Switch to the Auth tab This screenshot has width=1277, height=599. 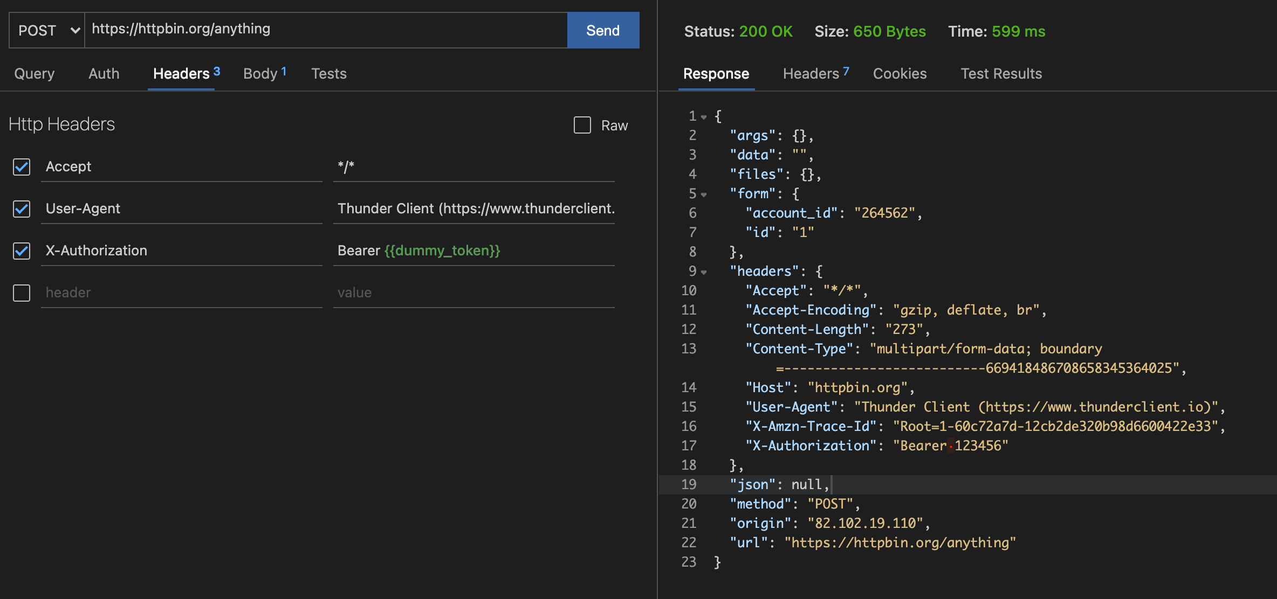click(103, 74)
